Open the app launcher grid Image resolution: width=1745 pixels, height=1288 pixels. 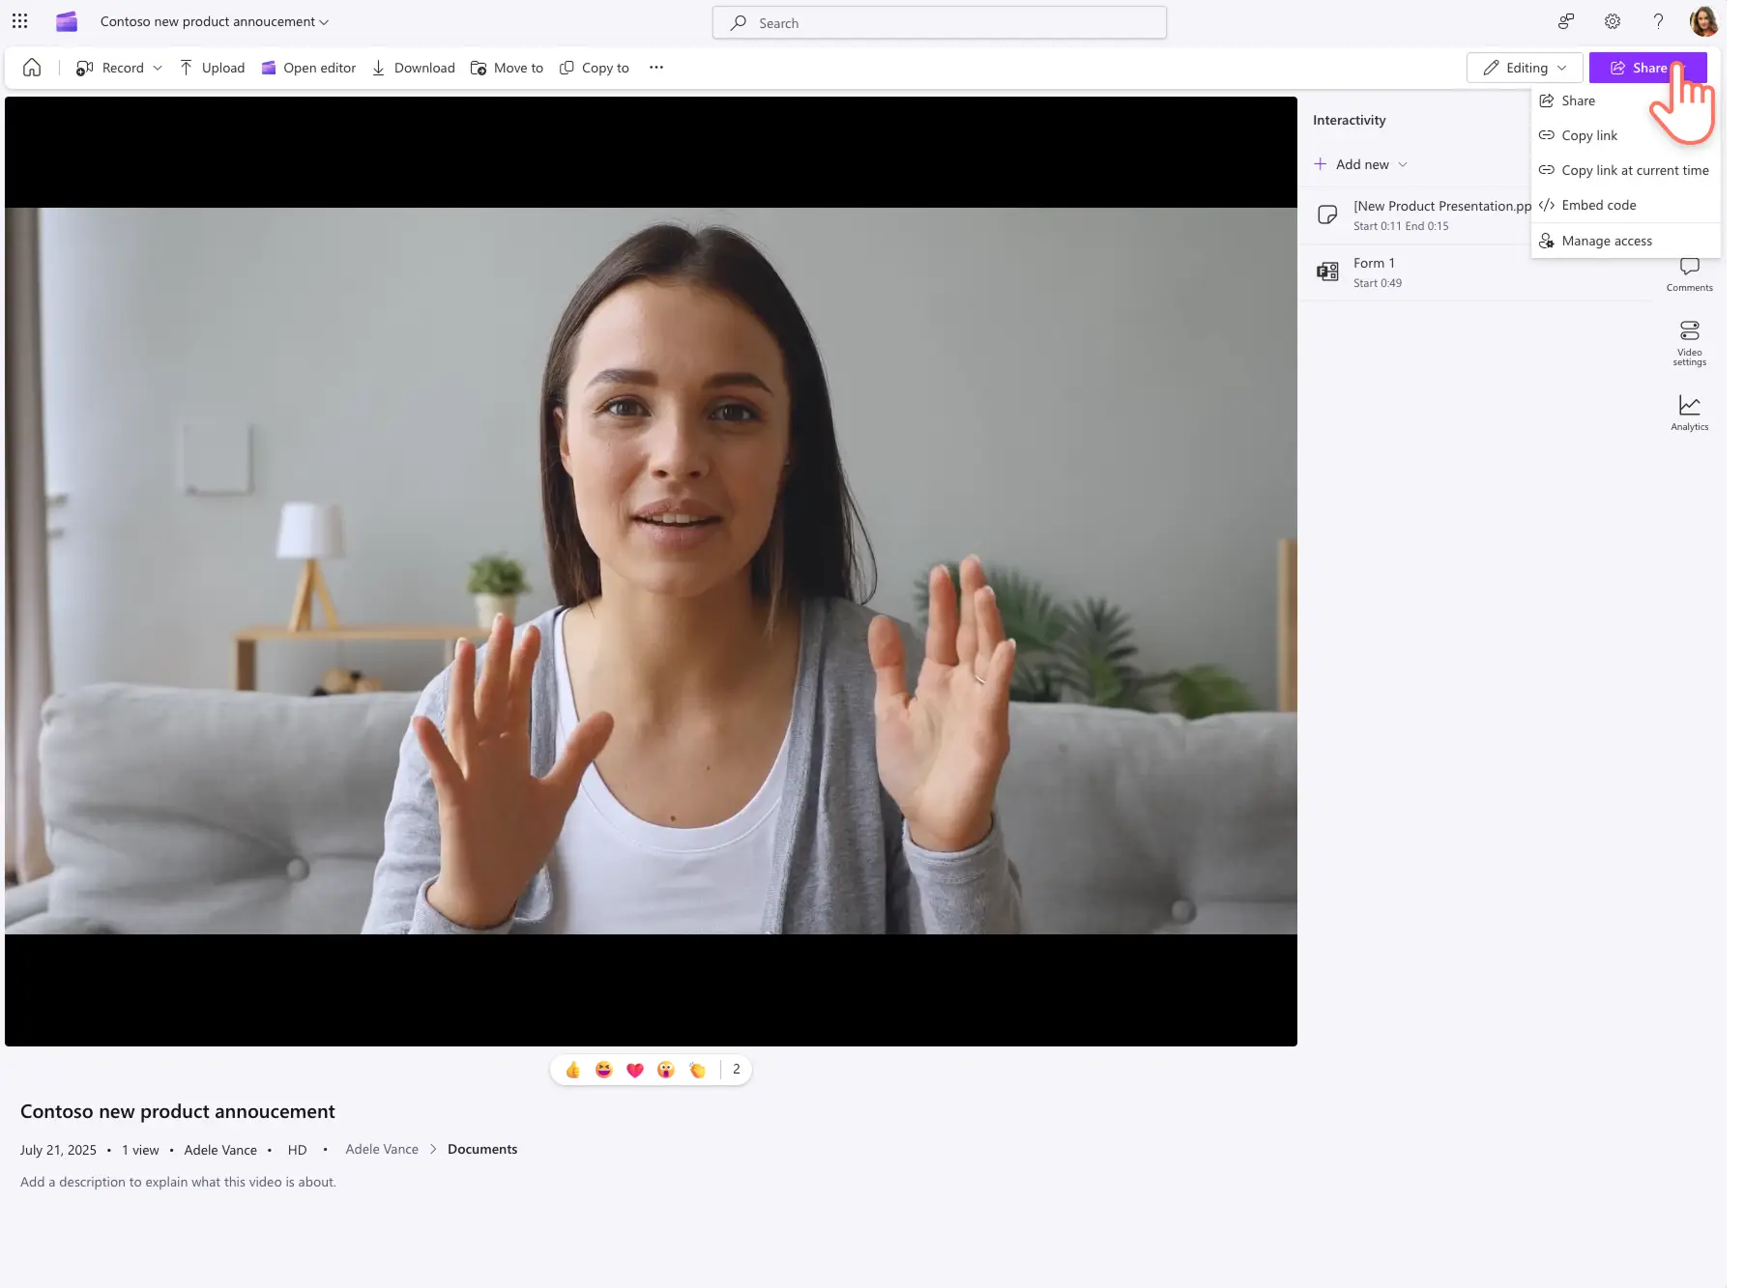pyautogui.click(x=19, y=21)
